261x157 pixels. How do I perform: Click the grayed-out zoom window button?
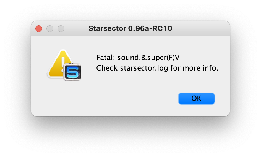(61, 29)
